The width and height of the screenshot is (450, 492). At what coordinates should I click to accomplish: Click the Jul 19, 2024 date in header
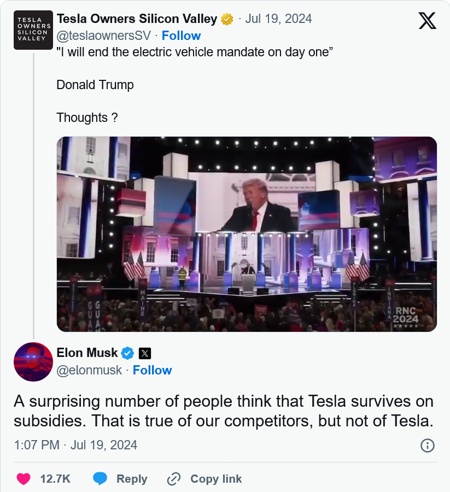tap(279, 19)
